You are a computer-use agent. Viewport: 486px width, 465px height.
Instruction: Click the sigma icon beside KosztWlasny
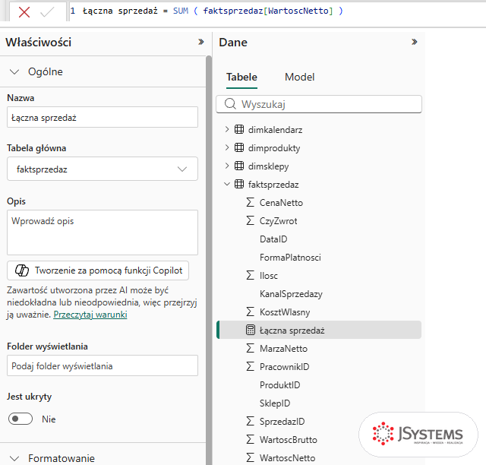click(250, 312)
